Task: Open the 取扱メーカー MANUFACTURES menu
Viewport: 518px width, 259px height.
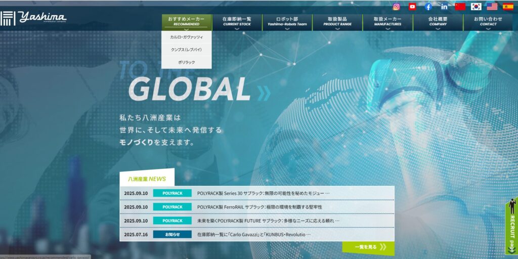Action: [387, 22]
